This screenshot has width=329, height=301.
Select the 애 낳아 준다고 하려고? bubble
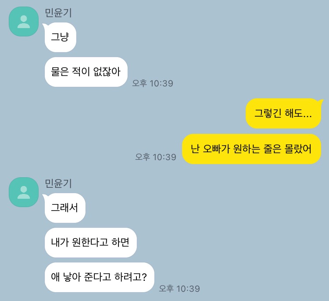[100, 277]
